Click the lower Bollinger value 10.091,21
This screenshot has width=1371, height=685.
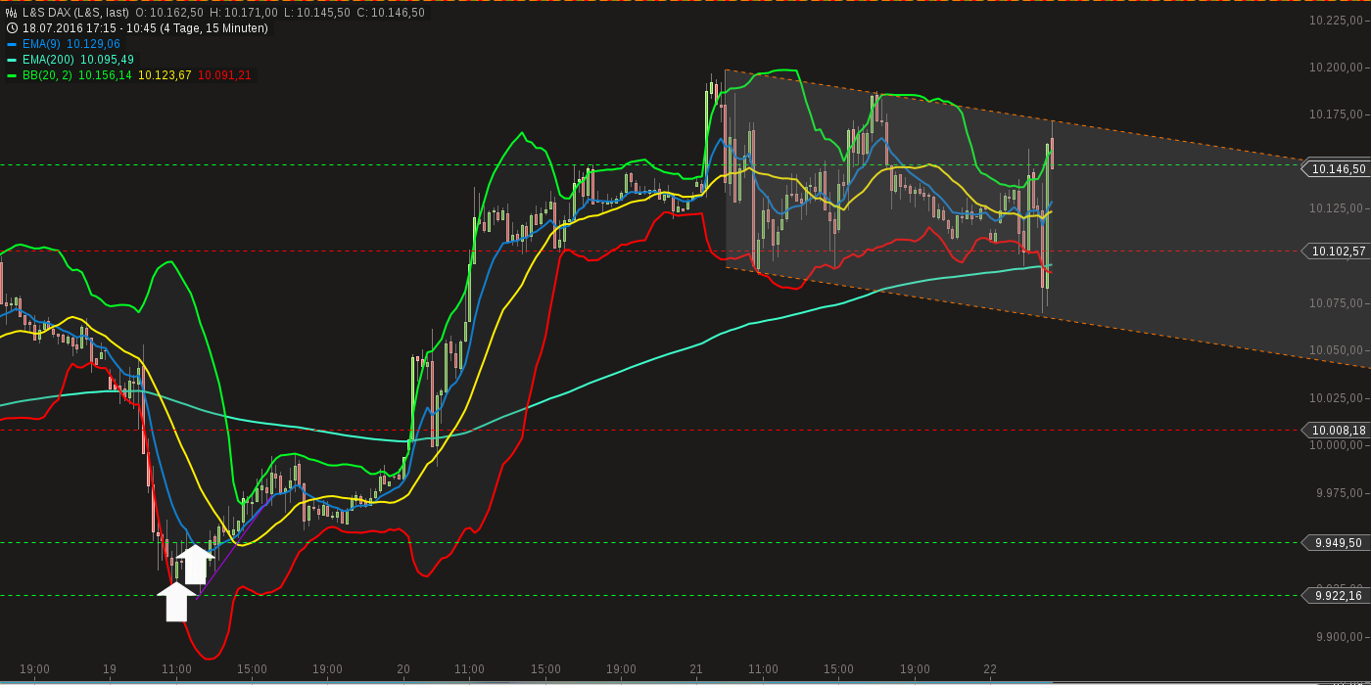coord(224,75)
